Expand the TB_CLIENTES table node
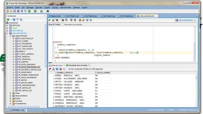The height and width of the screenshot is (114, 203). click(x=13, y=62)
